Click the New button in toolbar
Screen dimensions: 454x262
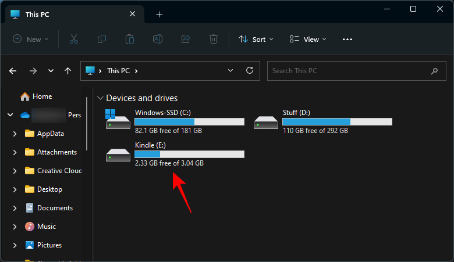[31, 40]
